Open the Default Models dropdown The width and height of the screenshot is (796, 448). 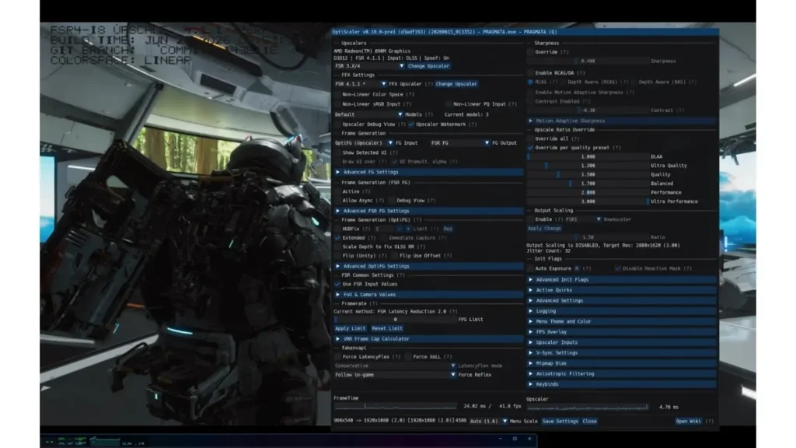pyautogui.click(x=368, y=114)
